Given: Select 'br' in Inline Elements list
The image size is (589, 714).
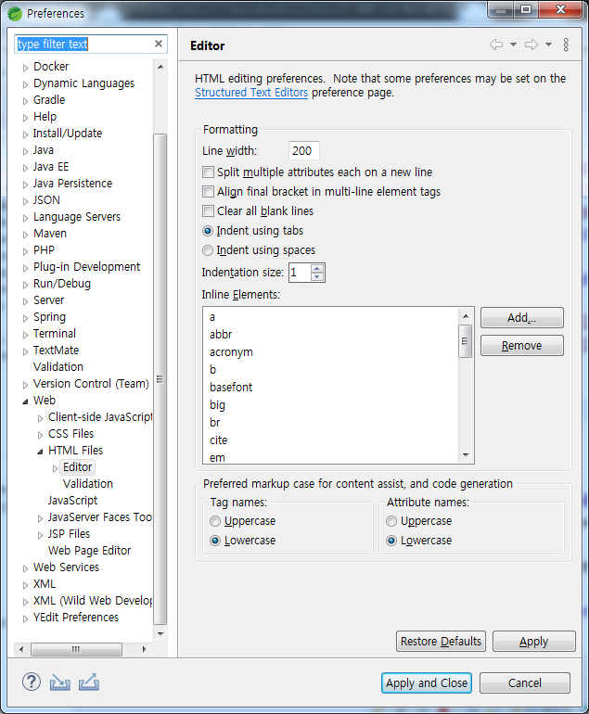Looking at the screenshot, I should pyautogui.click(x=215, y=423).
